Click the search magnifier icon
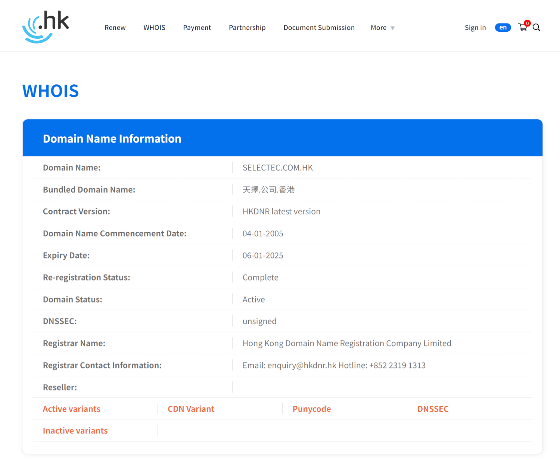Screen dimensions: 560x463 (x=536, y=27)
